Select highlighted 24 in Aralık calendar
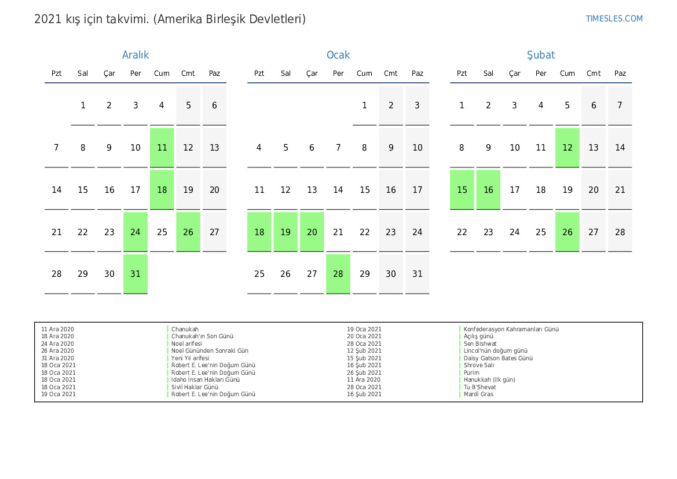 [136, 232]
